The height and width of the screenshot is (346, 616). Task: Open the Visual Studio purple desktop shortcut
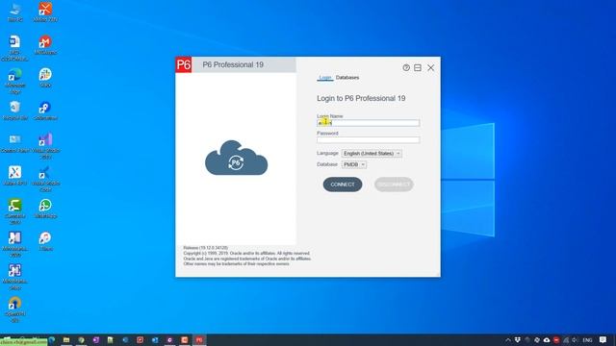(45, 145)
